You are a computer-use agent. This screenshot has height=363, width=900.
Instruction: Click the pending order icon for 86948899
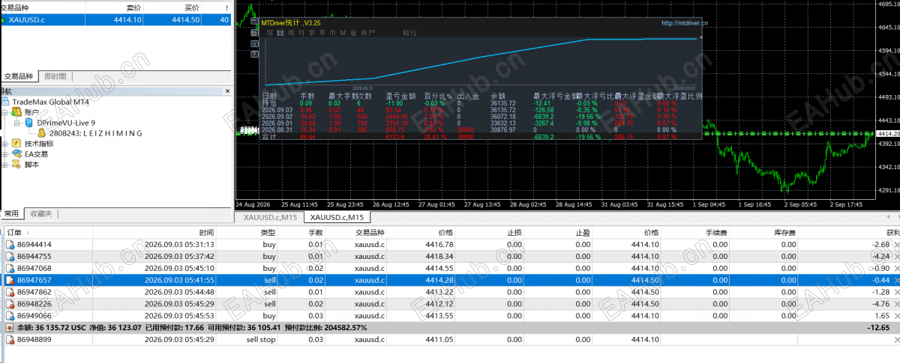tap(10, 339)
